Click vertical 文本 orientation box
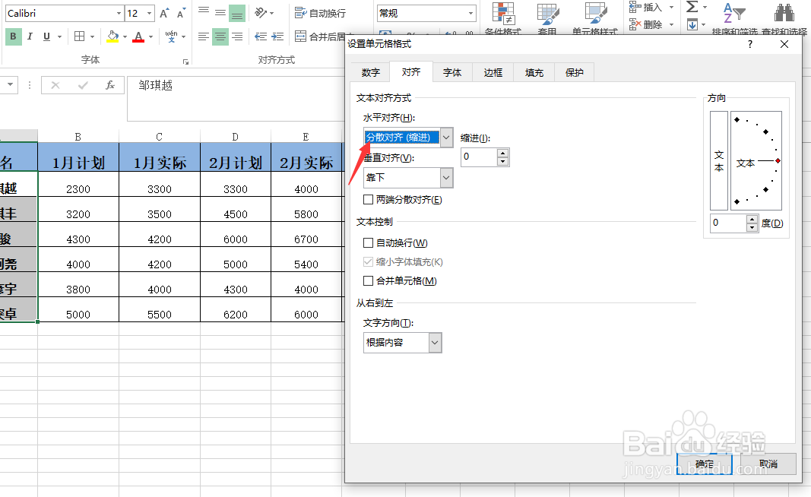Viewport: 811px width, 497px height. pos(719,160)
